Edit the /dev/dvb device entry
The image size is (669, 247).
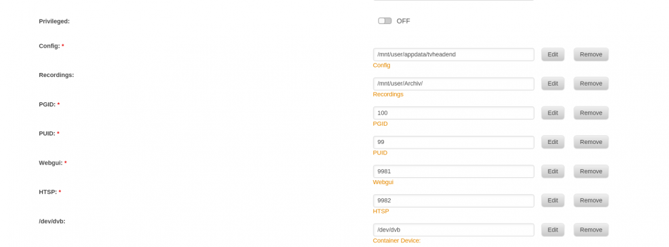[x=553, y=230]
